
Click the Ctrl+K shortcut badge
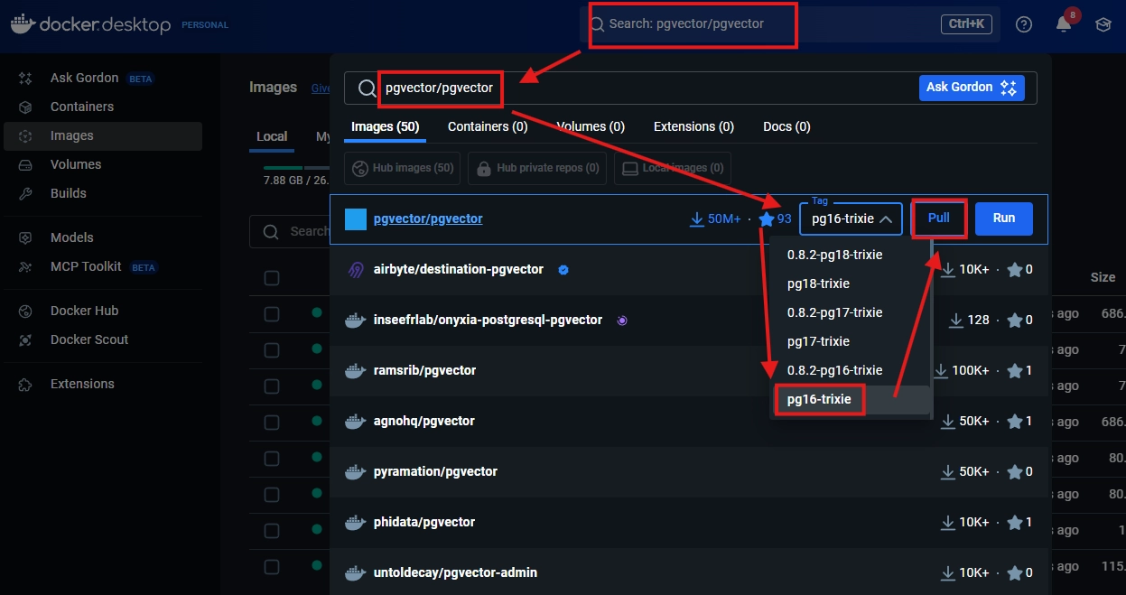pos(967,24)
